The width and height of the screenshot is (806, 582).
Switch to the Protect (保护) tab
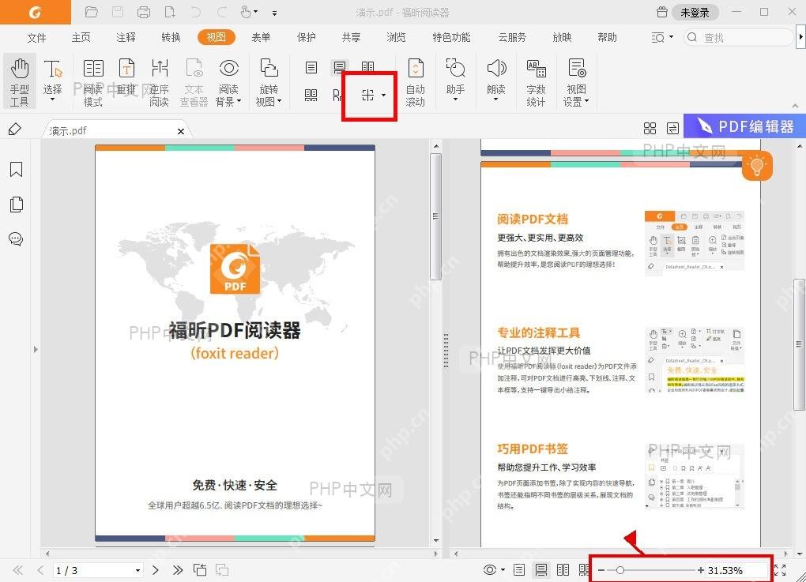(306, 37)
